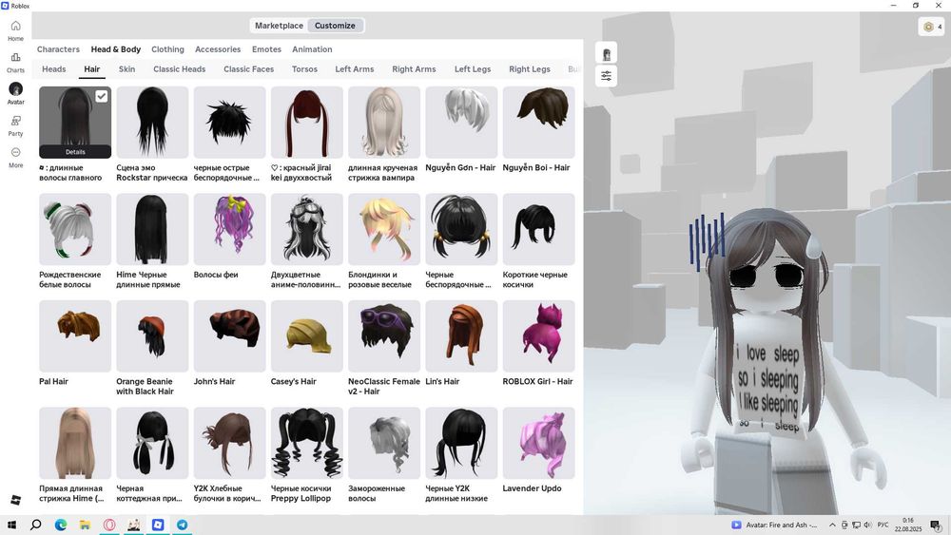Equip the черные острые беспорядочные hair
951x535 pixels.
coord(229,123)
